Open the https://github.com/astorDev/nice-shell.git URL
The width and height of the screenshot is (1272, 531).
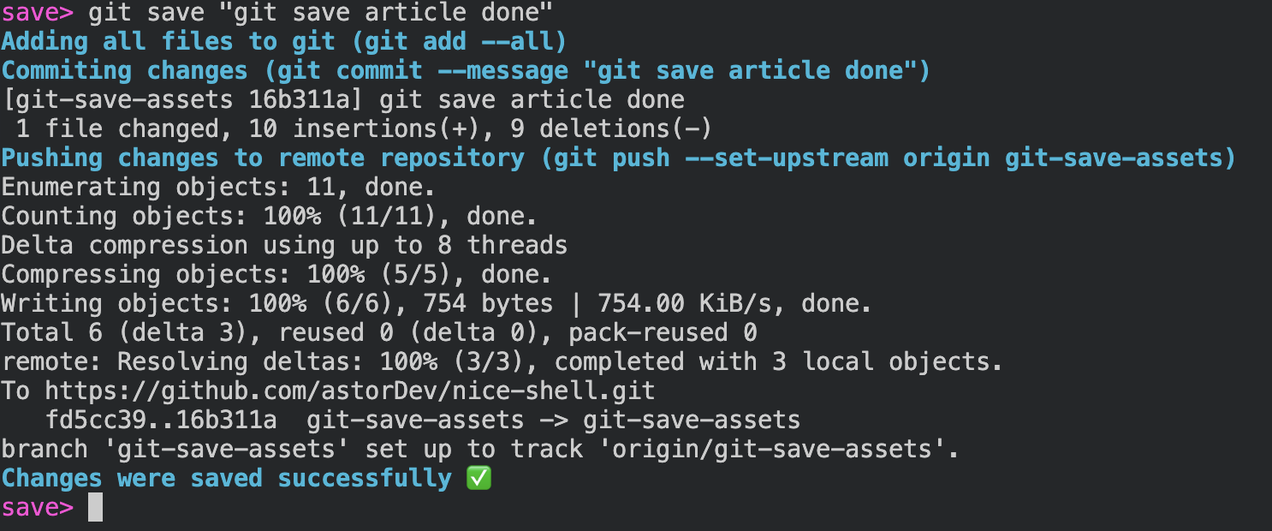(349, 391)
